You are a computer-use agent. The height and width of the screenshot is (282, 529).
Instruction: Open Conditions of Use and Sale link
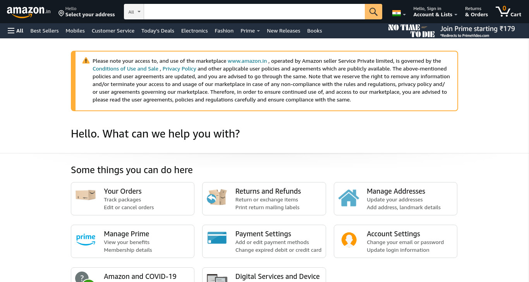125,69
